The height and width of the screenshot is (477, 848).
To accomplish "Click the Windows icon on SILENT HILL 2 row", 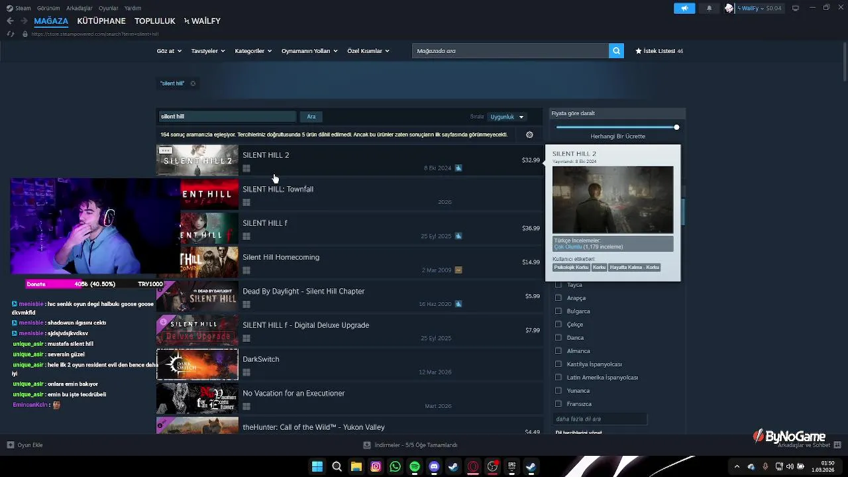I will coord(246,168).
